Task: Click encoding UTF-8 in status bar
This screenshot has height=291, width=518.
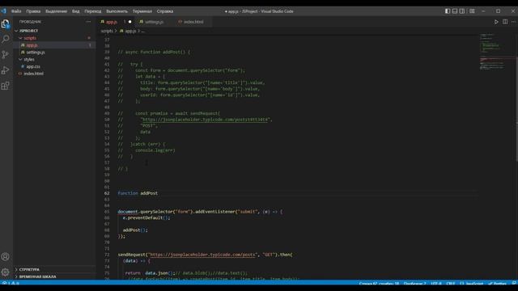Action: tap(436, 284)
